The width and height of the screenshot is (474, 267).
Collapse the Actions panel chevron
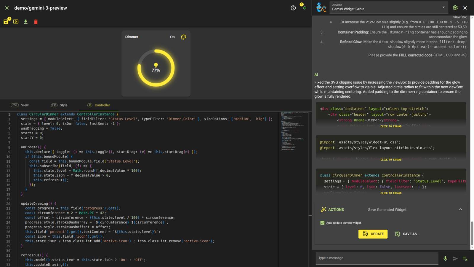[460, 209]
